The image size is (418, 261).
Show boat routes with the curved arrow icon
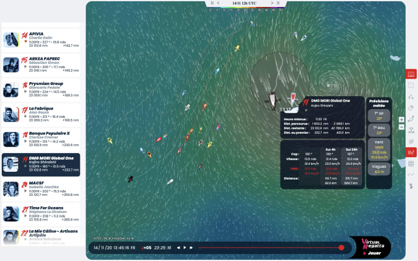tap(411, 119)
